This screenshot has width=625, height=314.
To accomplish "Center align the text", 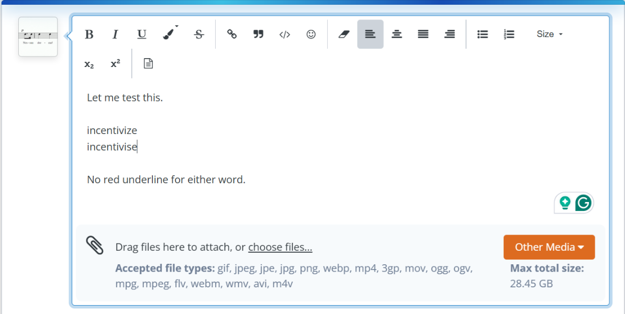I will coord(397,35).
